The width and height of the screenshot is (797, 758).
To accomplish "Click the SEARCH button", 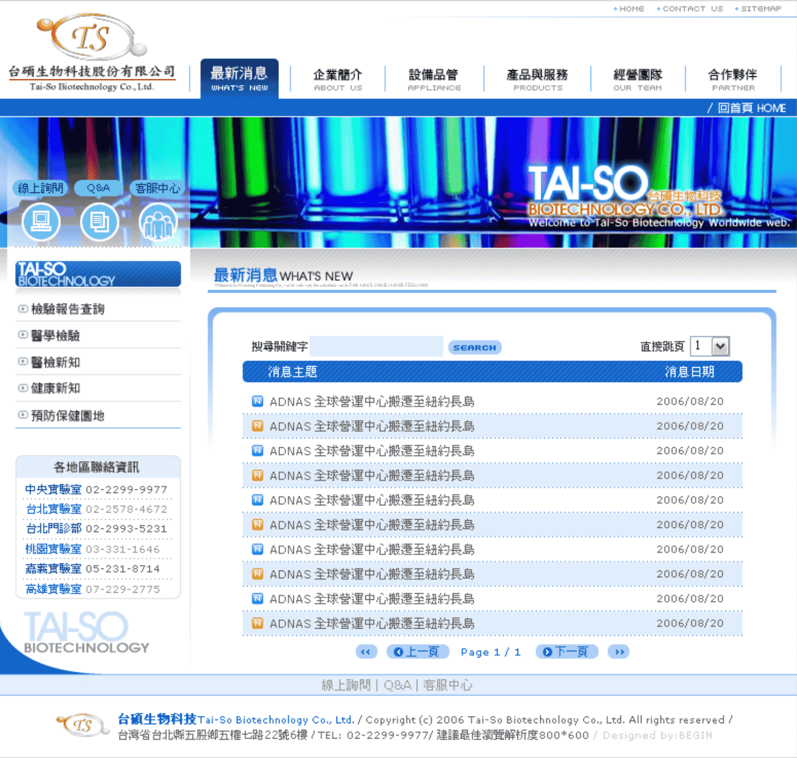I will [475, 347].
